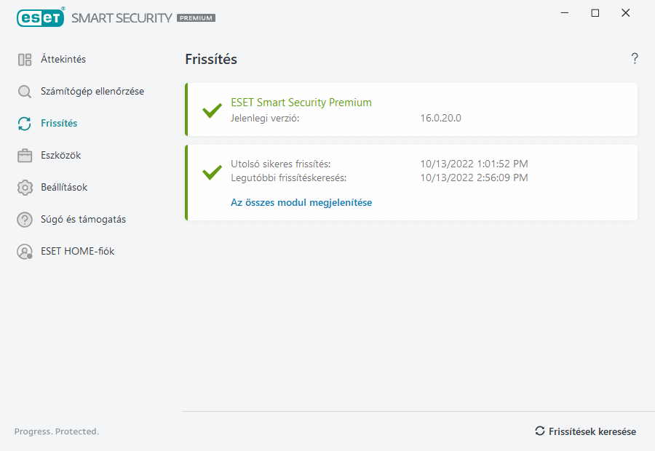Go to Számítógép ellenőrzése section
Image resolution: width=655 pixels, height=451 pixels.
92,92
